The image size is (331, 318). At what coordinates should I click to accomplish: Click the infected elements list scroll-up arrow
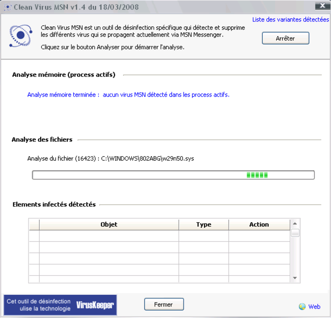[x=295, y=223]
